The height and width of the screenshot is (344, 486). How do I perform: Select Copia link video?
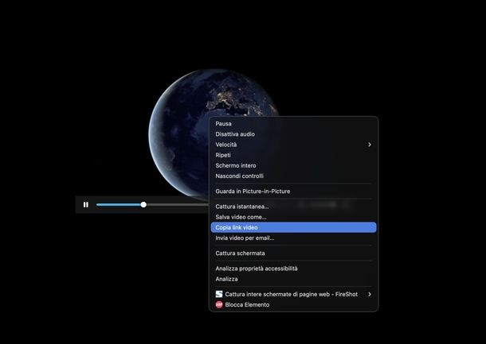click(293, 227)
